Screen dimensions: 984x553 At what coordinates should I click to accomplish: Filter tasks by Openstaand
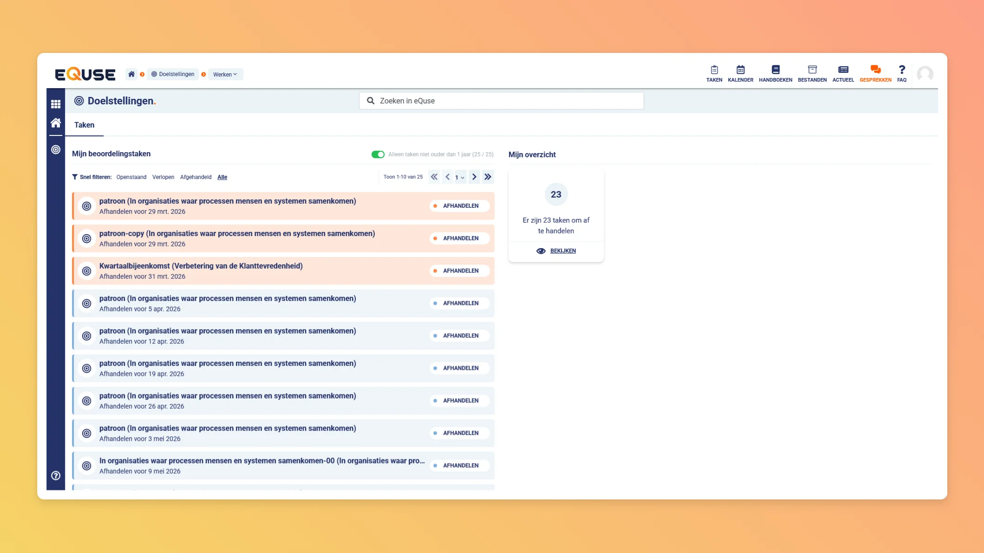pyautogui.click(x=131, y=177)
